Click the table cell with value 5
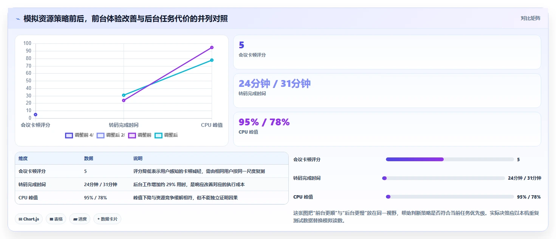556x239 pixels. click(x=85, y=171)
